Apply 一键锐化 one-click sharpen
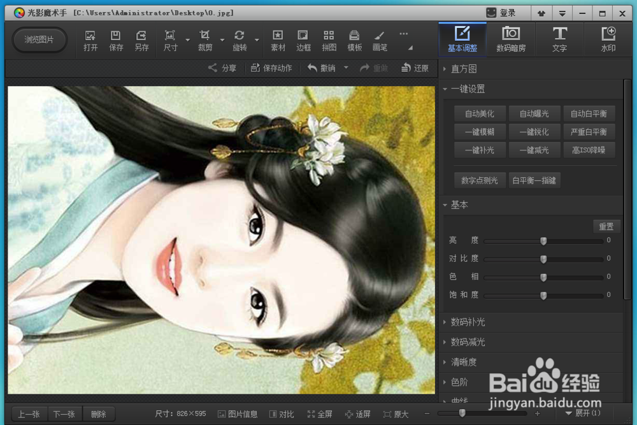Screen dimensions: 637x425 tap(534, 132)
